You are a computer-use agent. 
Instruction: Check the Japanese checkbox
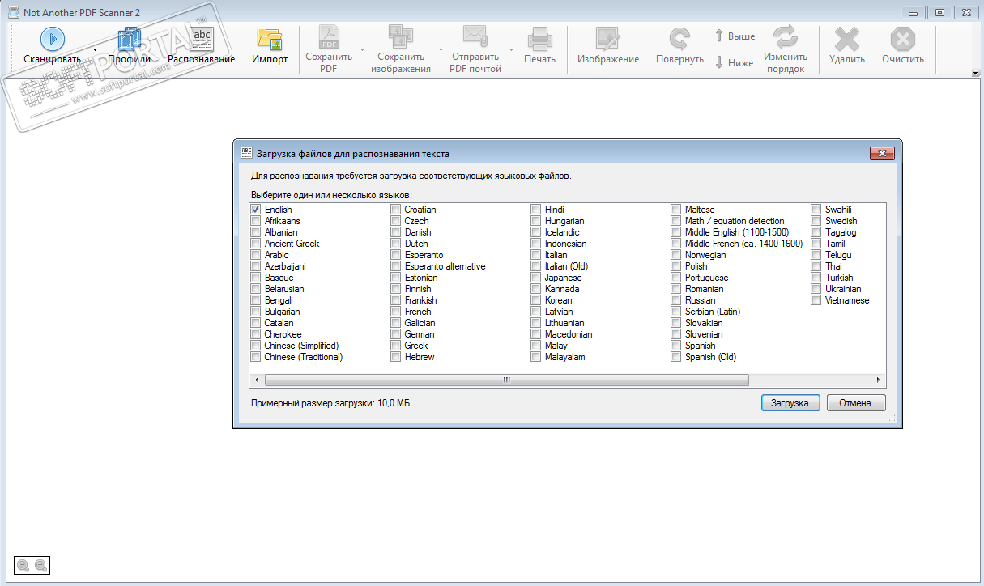(x=536, y=278)
